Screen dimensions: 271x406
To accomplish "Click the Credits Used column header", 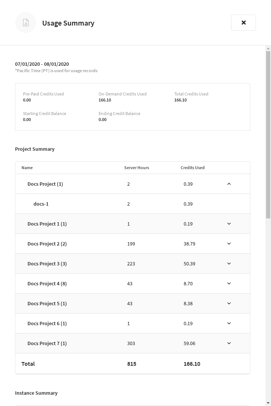I will (x=193, y=168).
